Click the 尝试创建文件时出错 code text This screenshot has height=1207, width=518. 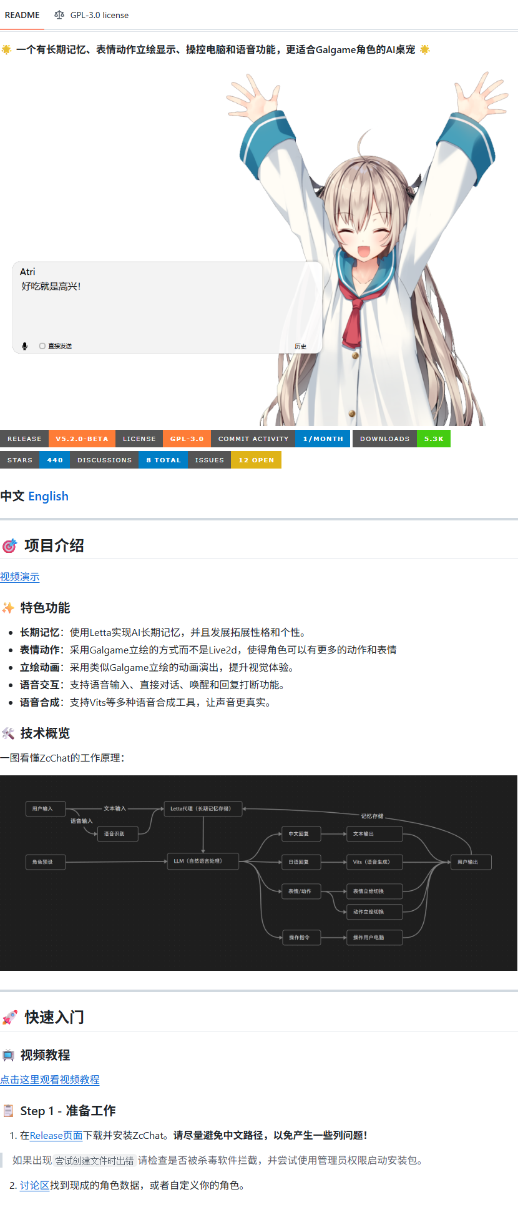coord(95,1160)
